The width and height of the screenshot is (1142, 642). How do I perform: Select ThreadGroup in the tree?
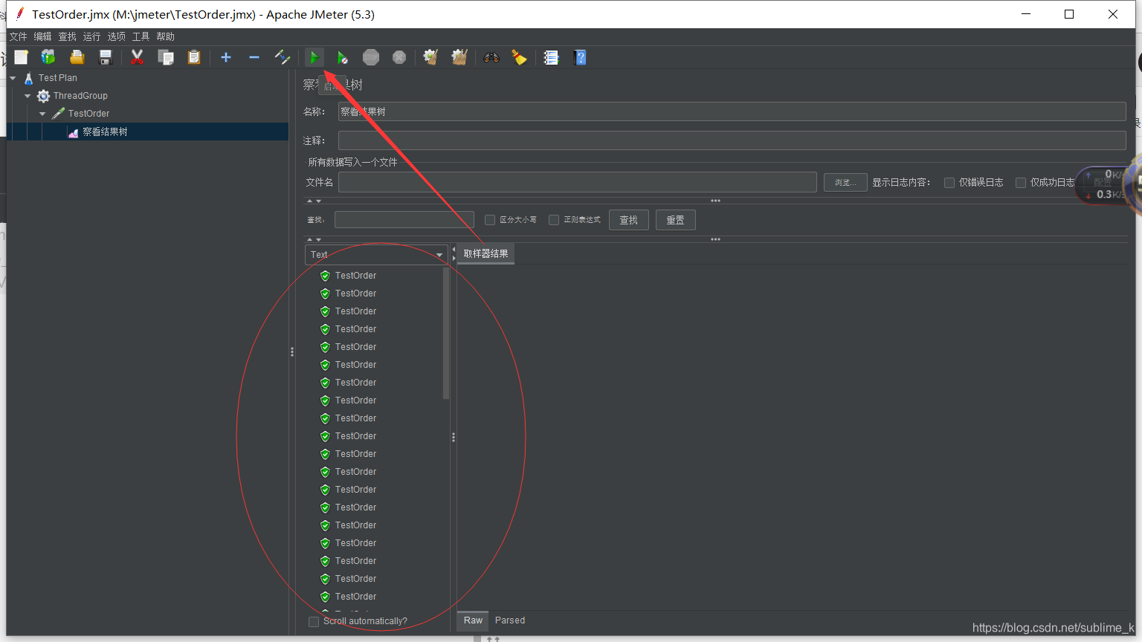pos(80,96)
